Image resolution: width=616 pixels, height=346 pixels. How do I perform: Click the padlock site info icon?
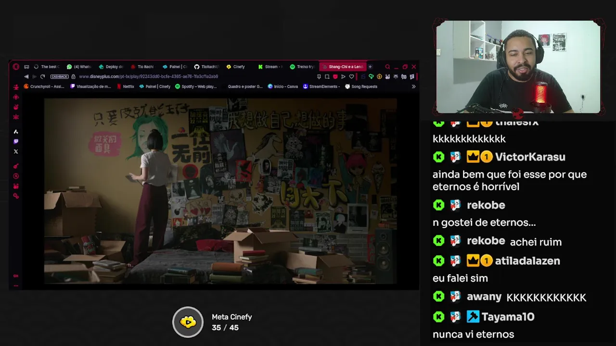pos(74,76)
